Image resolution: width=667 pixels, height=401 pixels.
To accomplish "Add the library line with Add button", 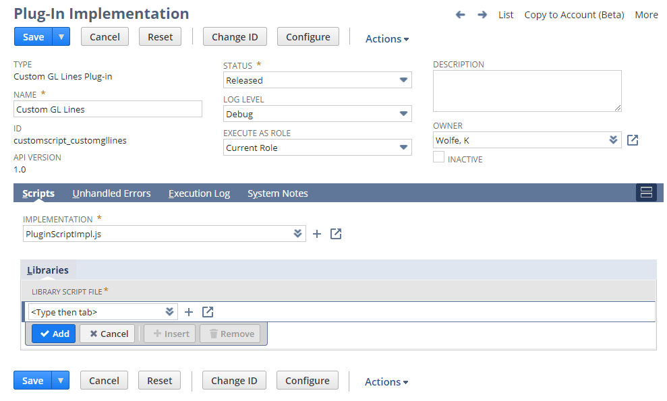I will [53, 334].
